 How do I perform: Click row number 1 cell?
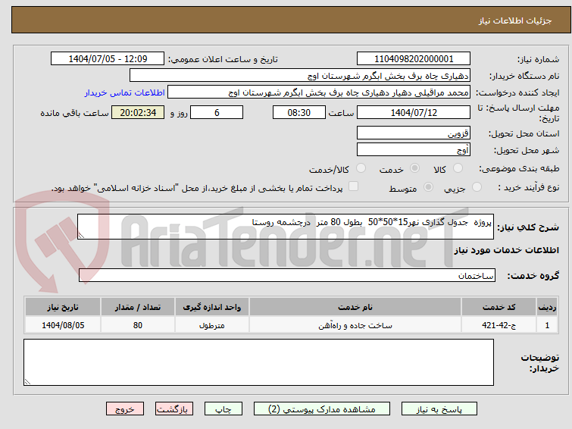547,325
